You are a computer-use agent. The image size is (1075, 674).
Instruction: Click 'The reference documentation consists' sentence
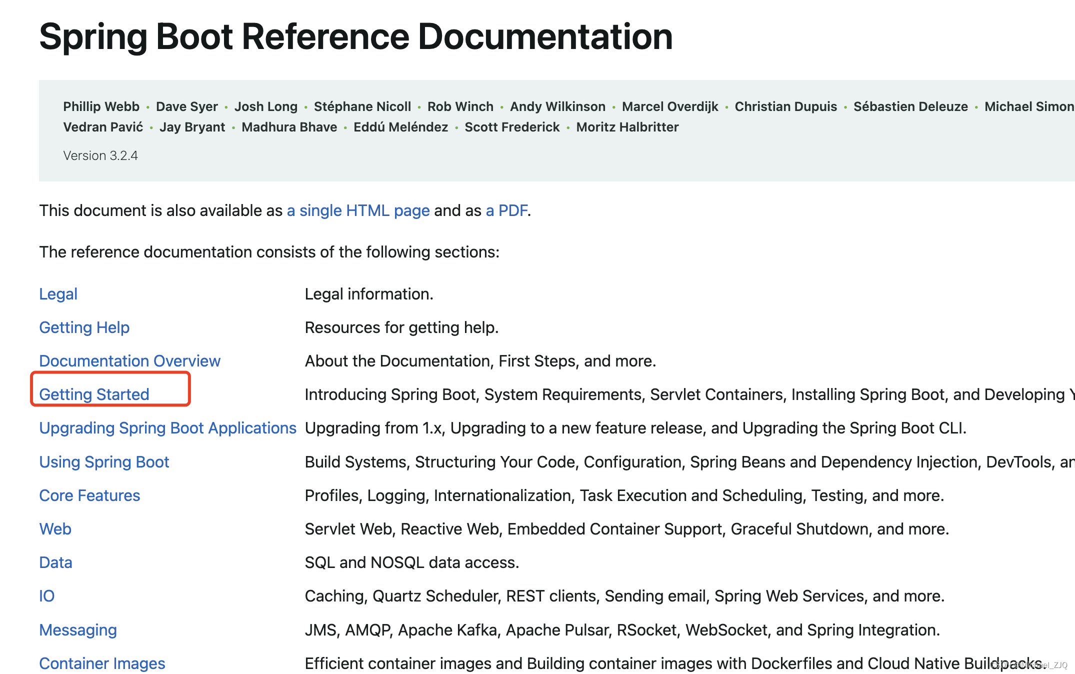(269, 252)
